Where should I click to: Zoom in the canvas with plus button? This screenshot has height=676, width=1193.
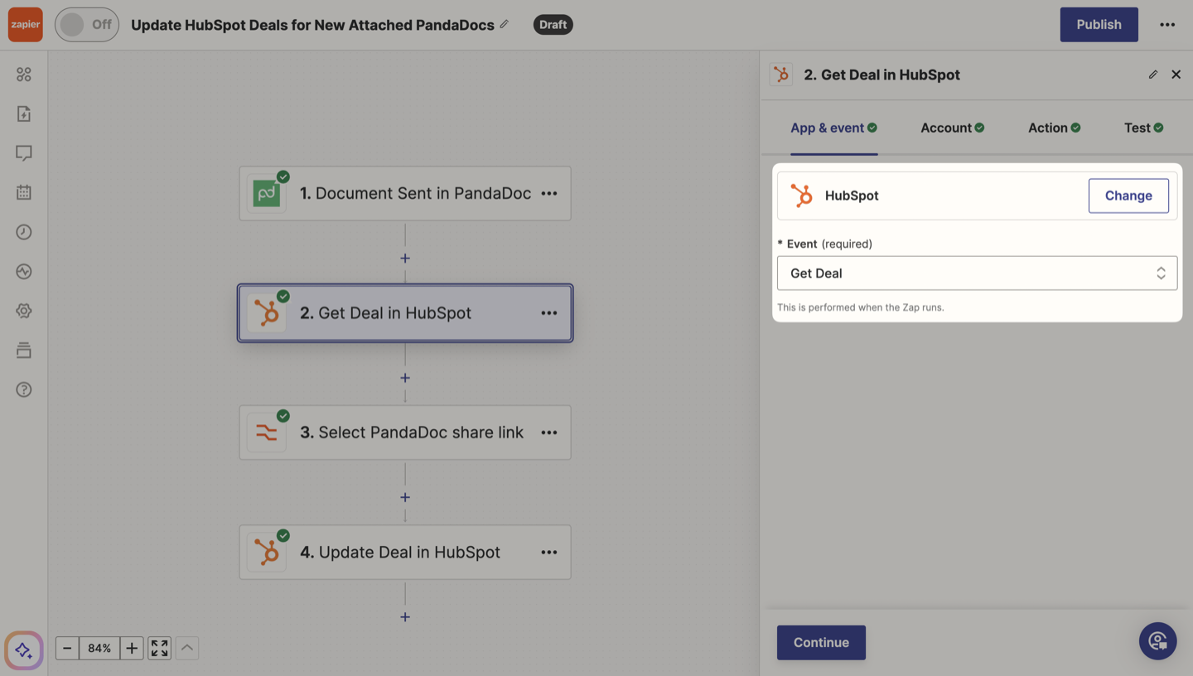pos(132,649)
